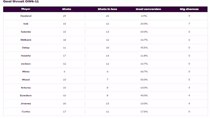Click Evanilson in the table
This screenshot has width=210, height=118.
coord(26,96)
